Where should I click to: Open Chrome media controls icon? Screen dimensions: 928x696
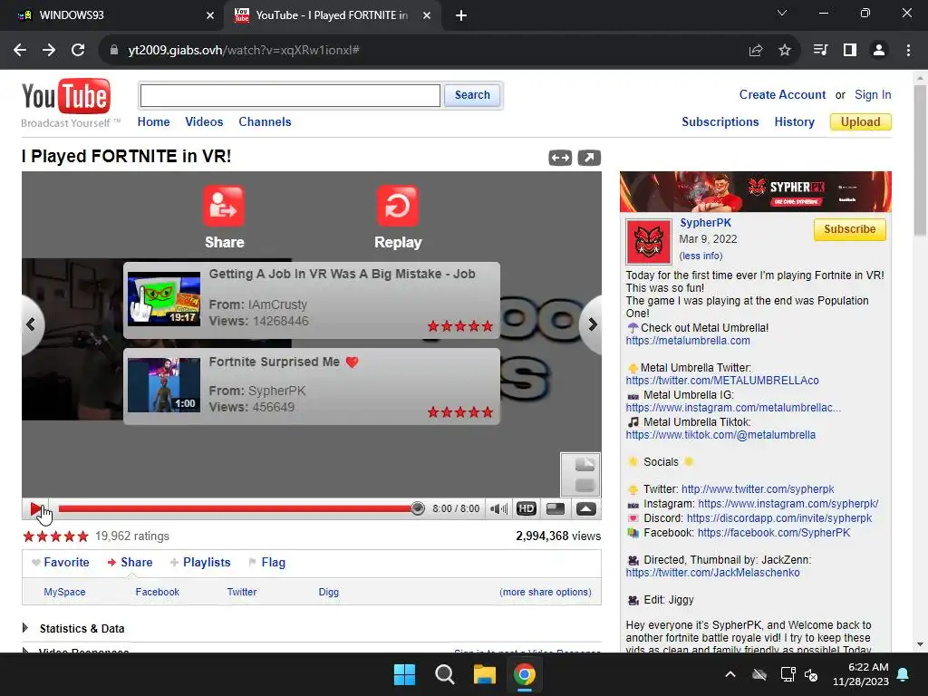point(820,51)
